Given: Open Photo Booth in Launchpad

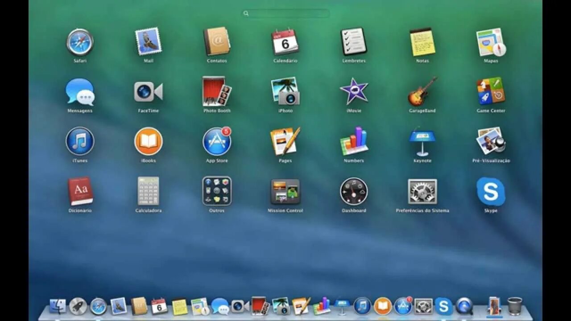Looking at the screenshot, I should coord(217,92).
